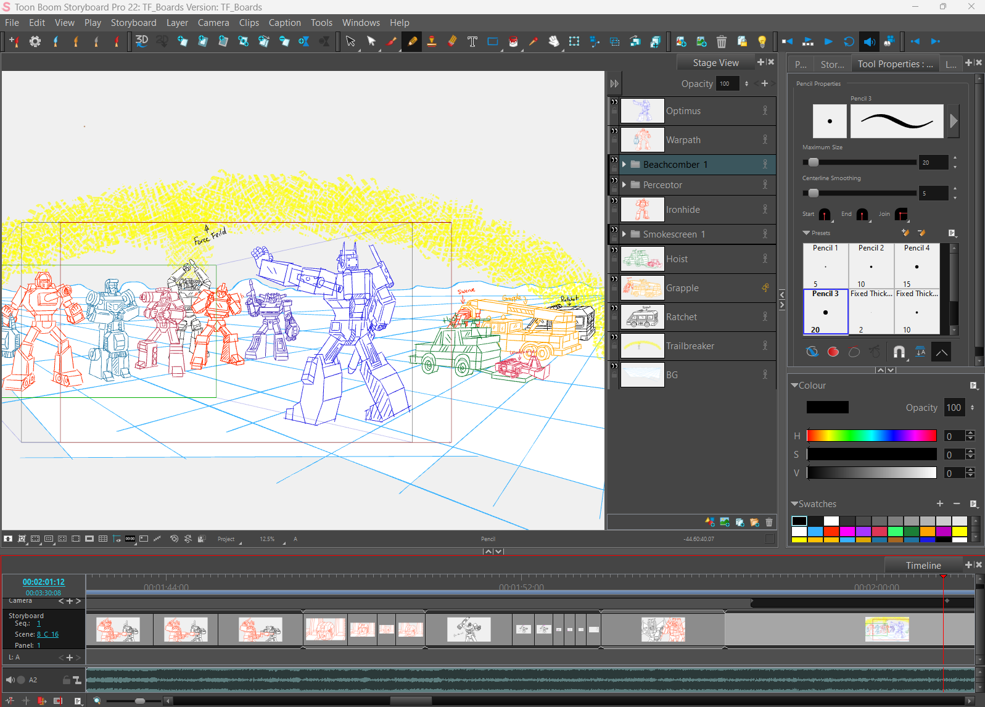Open the zoom level 12.5% dropdown
This screenshot has width=985, height=707.
coord(272,539)
